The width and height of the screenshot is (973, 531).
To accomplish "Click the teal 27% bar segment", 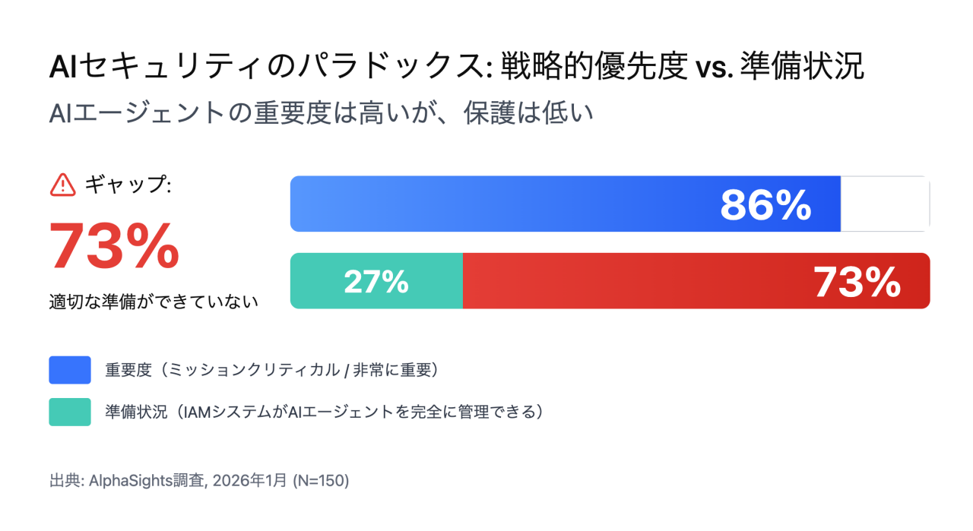I will click(x=376, y=281).
